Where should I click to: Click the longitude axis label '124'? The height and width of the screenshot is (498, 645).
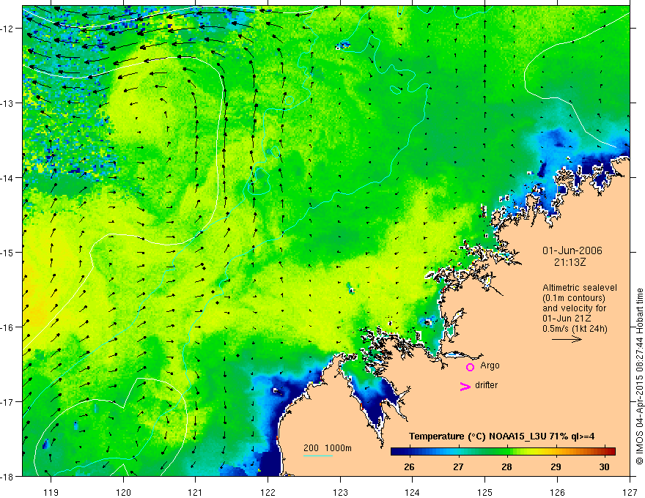(x=413, y=492)
